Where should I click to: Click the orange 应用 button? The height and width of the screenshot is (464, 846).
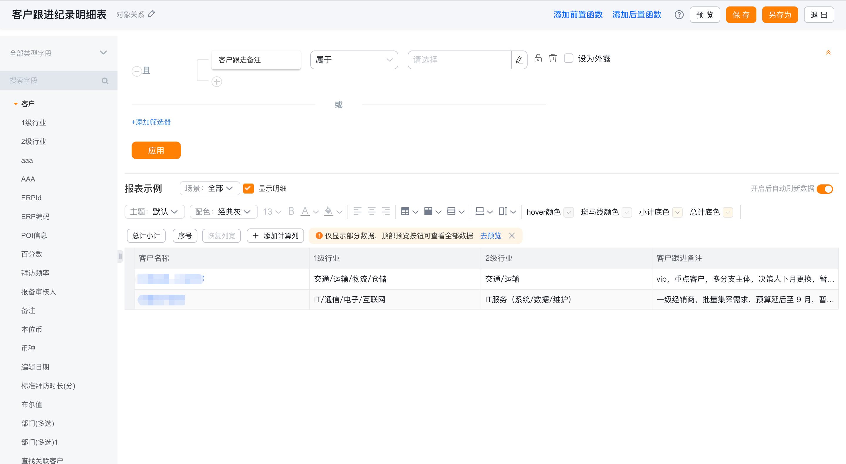(156, 150)
